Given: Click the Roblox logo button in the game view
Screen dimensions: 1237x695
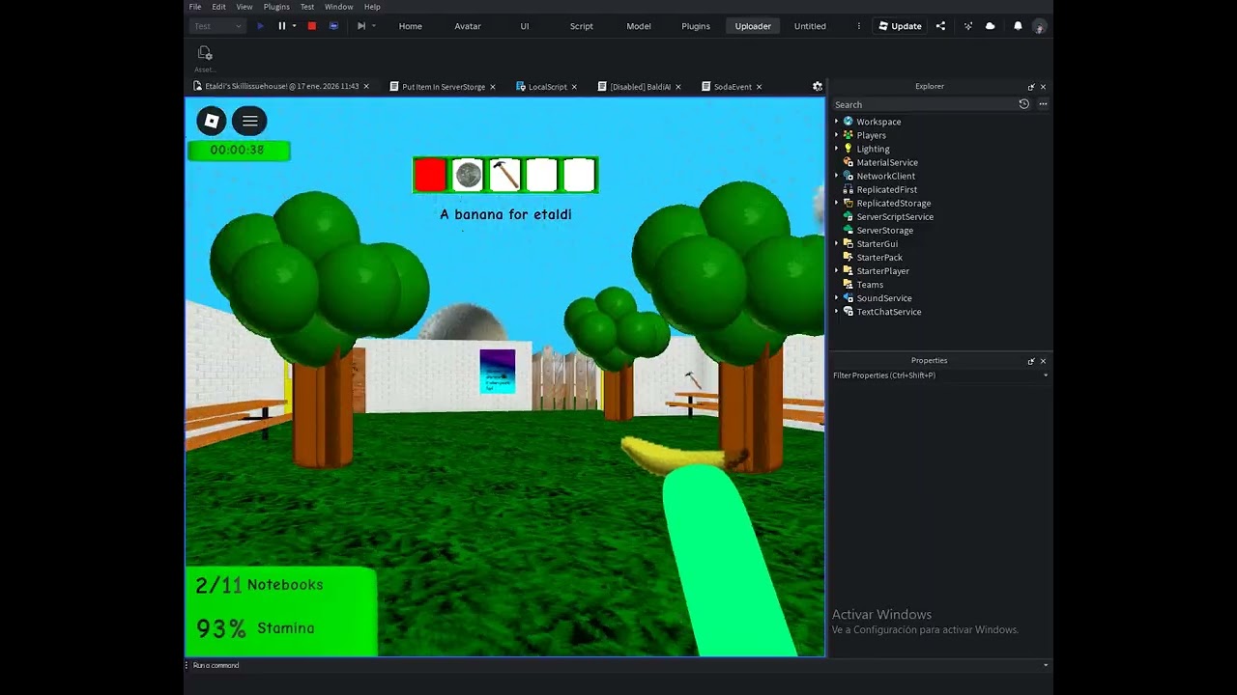Looking at the screenshot, I should point(212,121).
